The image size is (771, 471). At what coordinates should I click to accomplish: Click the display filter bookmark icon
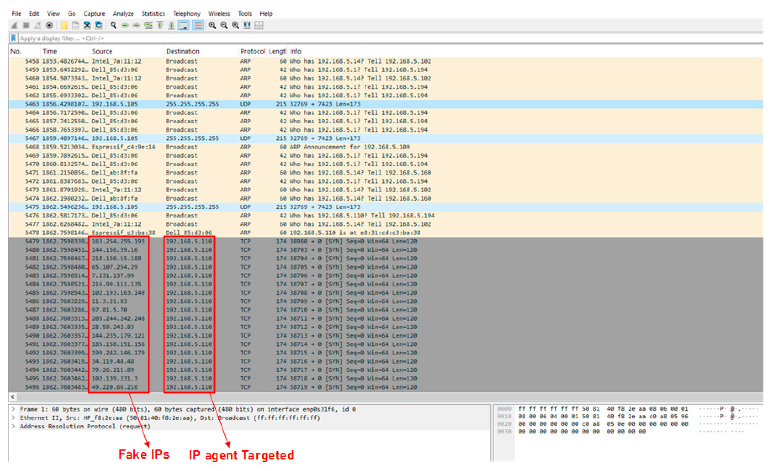pyautogui.click(x=13, y=38)
